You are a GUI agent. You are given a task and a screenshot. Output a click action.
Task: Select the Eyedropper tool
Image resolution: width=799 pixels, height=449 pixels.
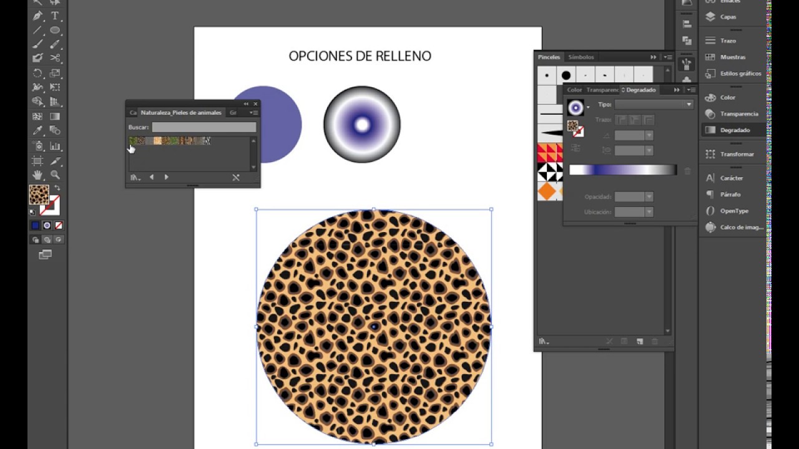click(37, 130)
